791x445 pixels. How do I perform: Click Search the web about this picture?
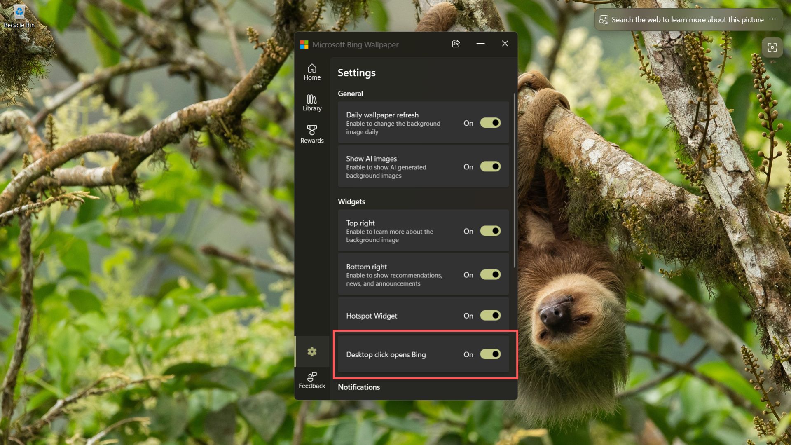click(687, 20)
